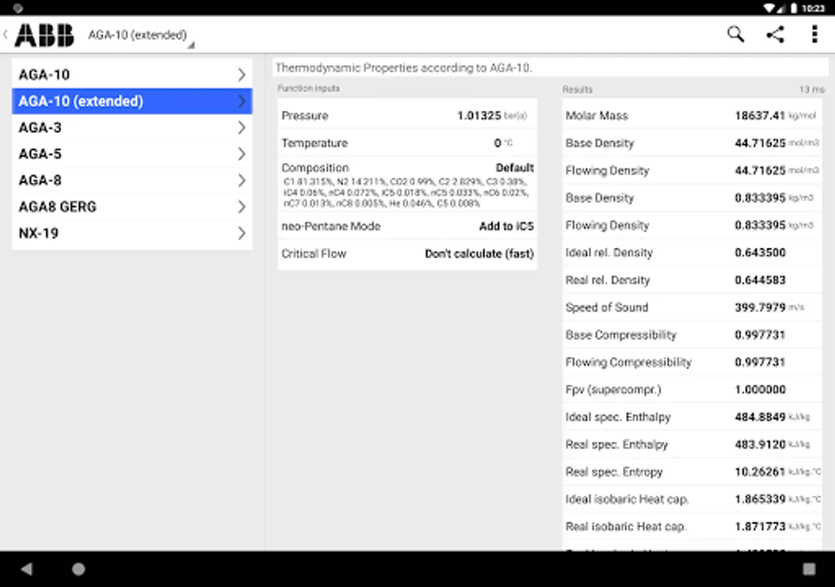This screenshot has width=835, height=587.
Task: Change Critical Flow Don't calculate (fast)
Action: [x=479, y=254]
